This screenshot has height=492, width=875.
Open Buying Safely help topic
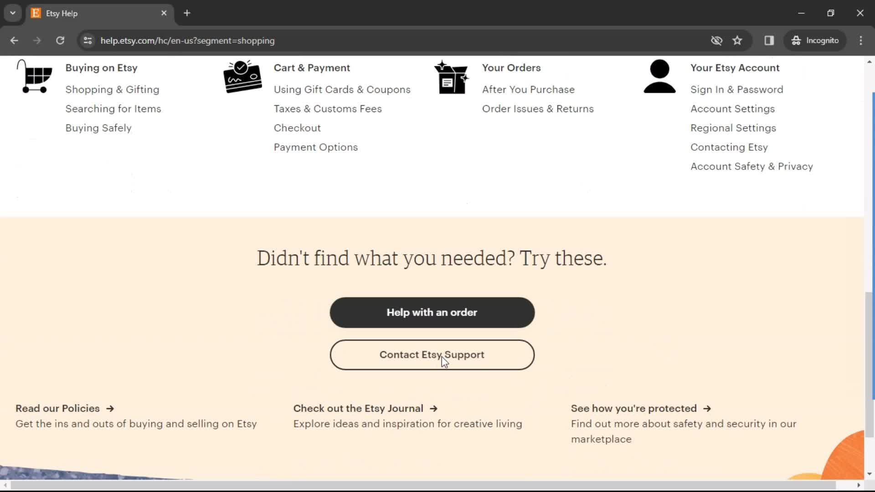coord(98,128)
